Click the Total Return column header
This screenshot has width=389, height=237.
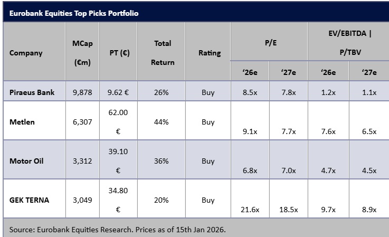click(163, 53)
